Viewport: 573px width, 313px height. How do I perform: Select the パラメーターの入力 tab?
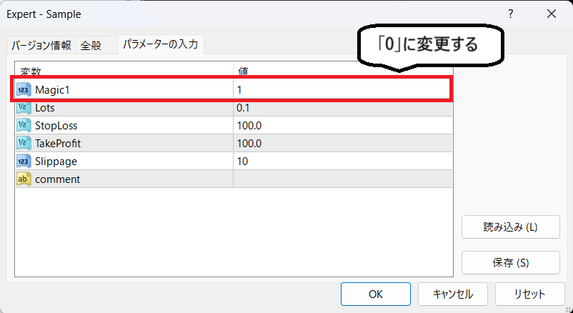point(160,44)
